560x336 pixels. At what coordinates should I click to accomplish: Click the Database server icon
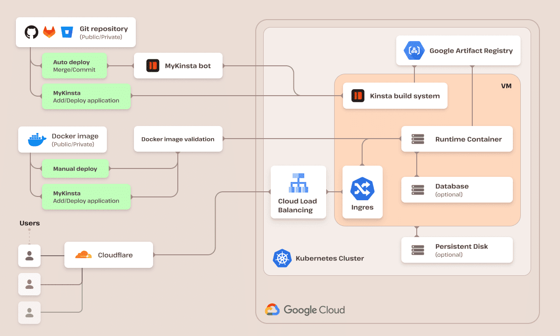pos(419,189)
